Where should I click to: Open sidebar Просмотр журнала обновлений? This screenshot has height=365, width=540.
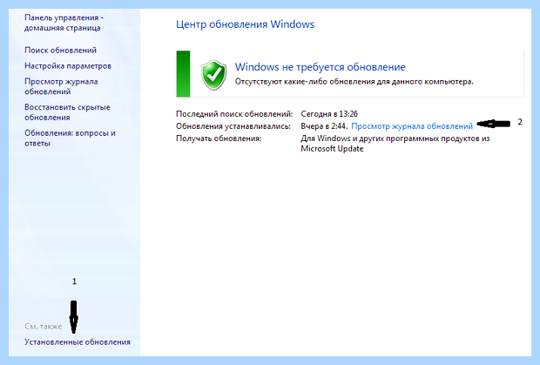tap(61, 86)
